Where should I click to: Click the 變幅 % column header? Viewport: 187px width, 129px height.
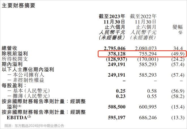tap(178, 29)
